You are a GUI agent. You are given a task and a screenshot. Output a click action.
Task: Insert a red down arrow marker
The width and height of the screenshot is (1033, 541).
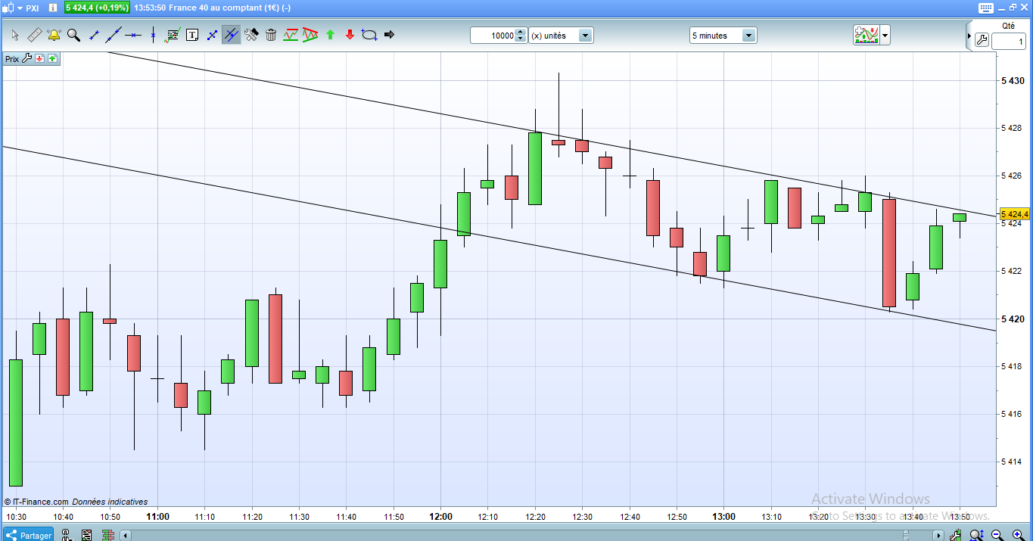(x=350, y=35)
